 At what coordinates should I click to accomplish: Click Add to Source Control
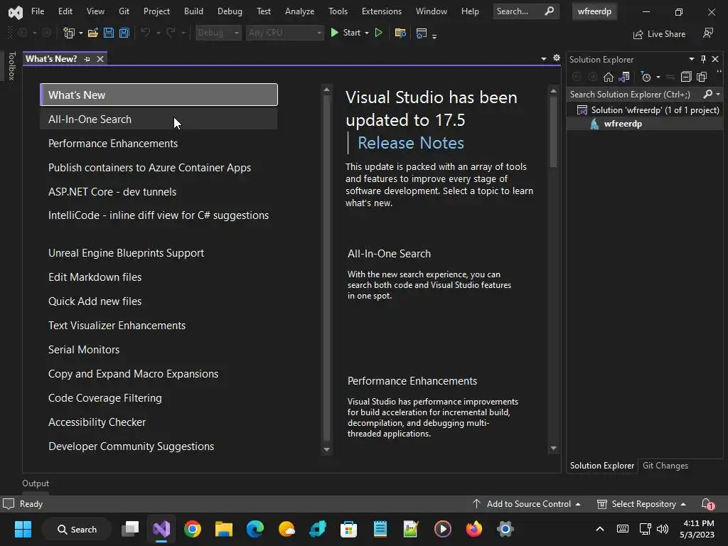(x=527, y=504)
